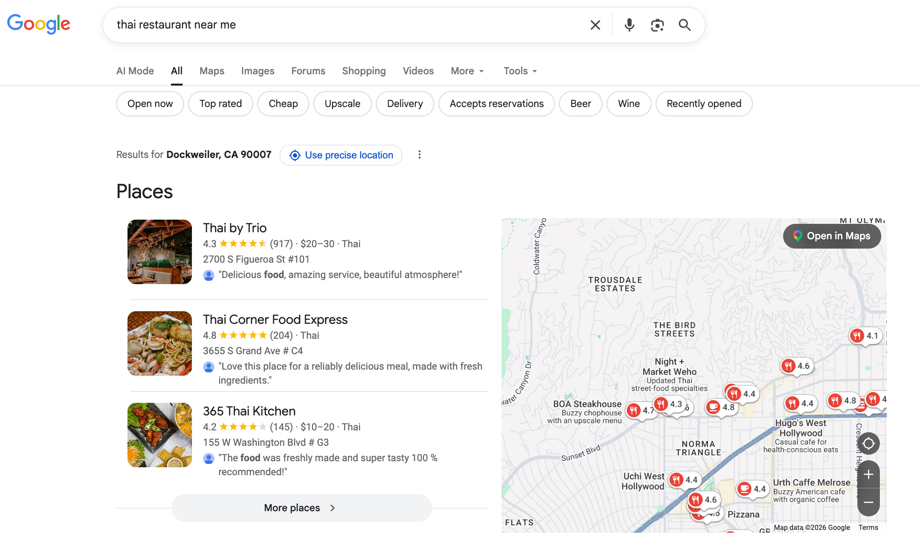Click the Pizzana label on the map
This screenshot has height=557, width=920.
coord(743,514)
